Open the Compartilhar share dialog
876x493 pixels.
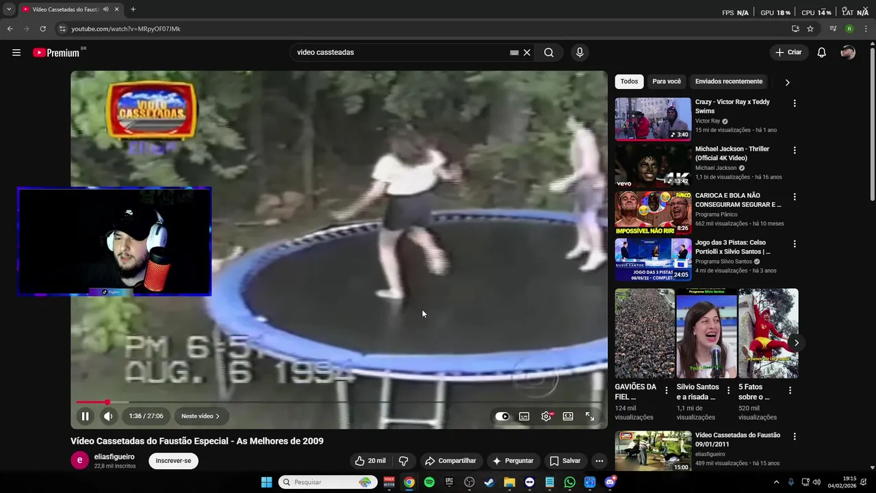click(x=450, y=461)
